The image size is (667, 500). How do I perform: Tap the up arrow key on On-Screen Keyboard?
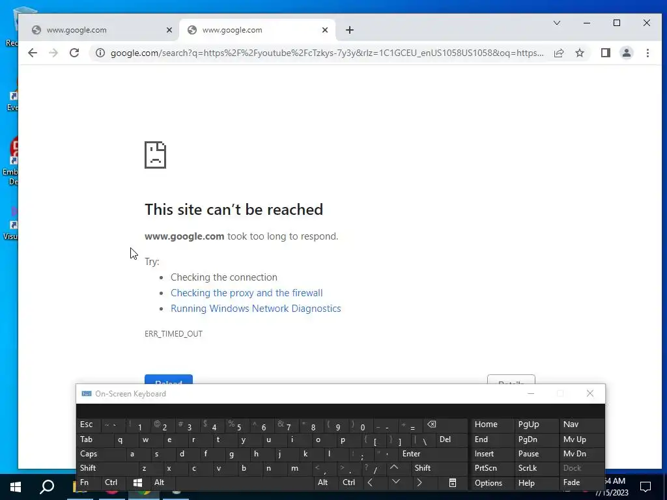point(394,467)
